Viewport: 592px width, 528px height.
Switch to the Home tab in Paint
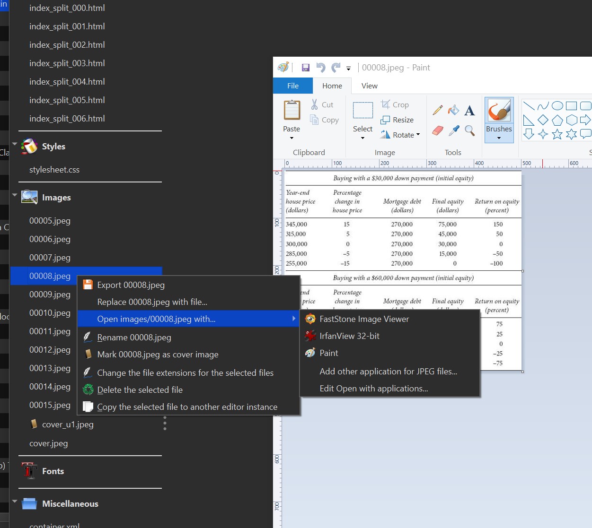(332, 86)
